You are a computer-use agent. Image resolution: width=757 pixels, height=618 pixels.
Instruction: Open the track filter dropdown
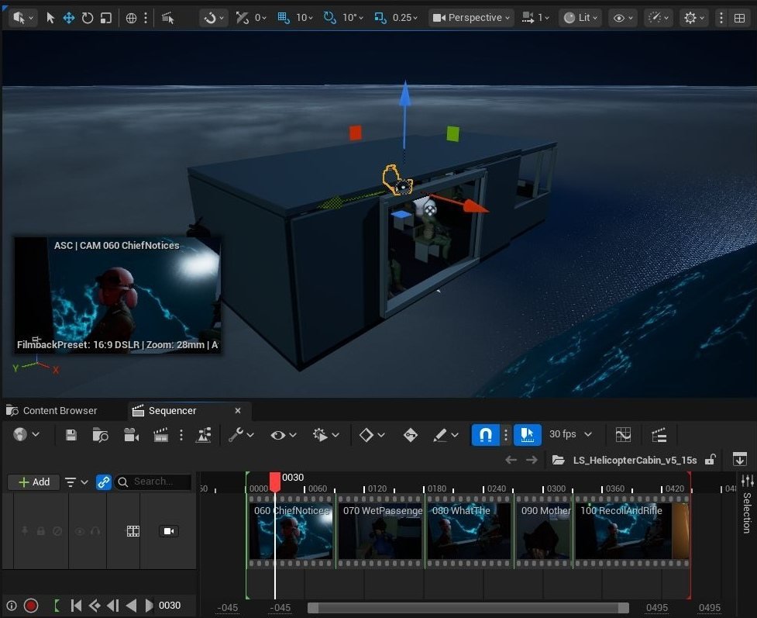point(76,482)
